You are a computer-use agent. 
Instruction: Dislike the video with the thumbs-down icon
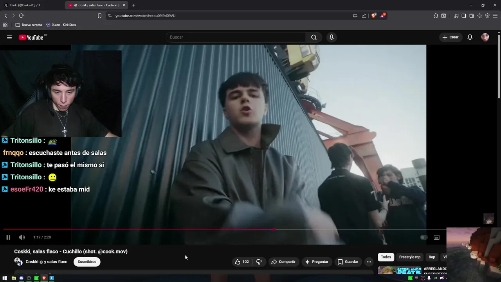pyautogui.click(x=259, y=262)
